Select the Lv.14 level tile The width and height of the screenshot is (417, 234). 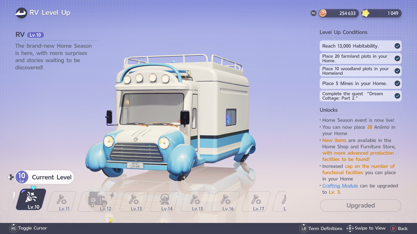click(164, 202)
